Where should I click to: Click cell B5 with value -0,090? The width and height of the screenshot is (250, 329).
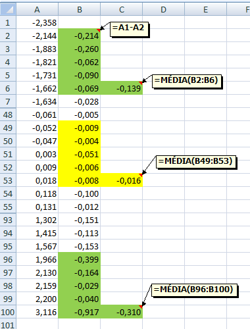point(80,75)
